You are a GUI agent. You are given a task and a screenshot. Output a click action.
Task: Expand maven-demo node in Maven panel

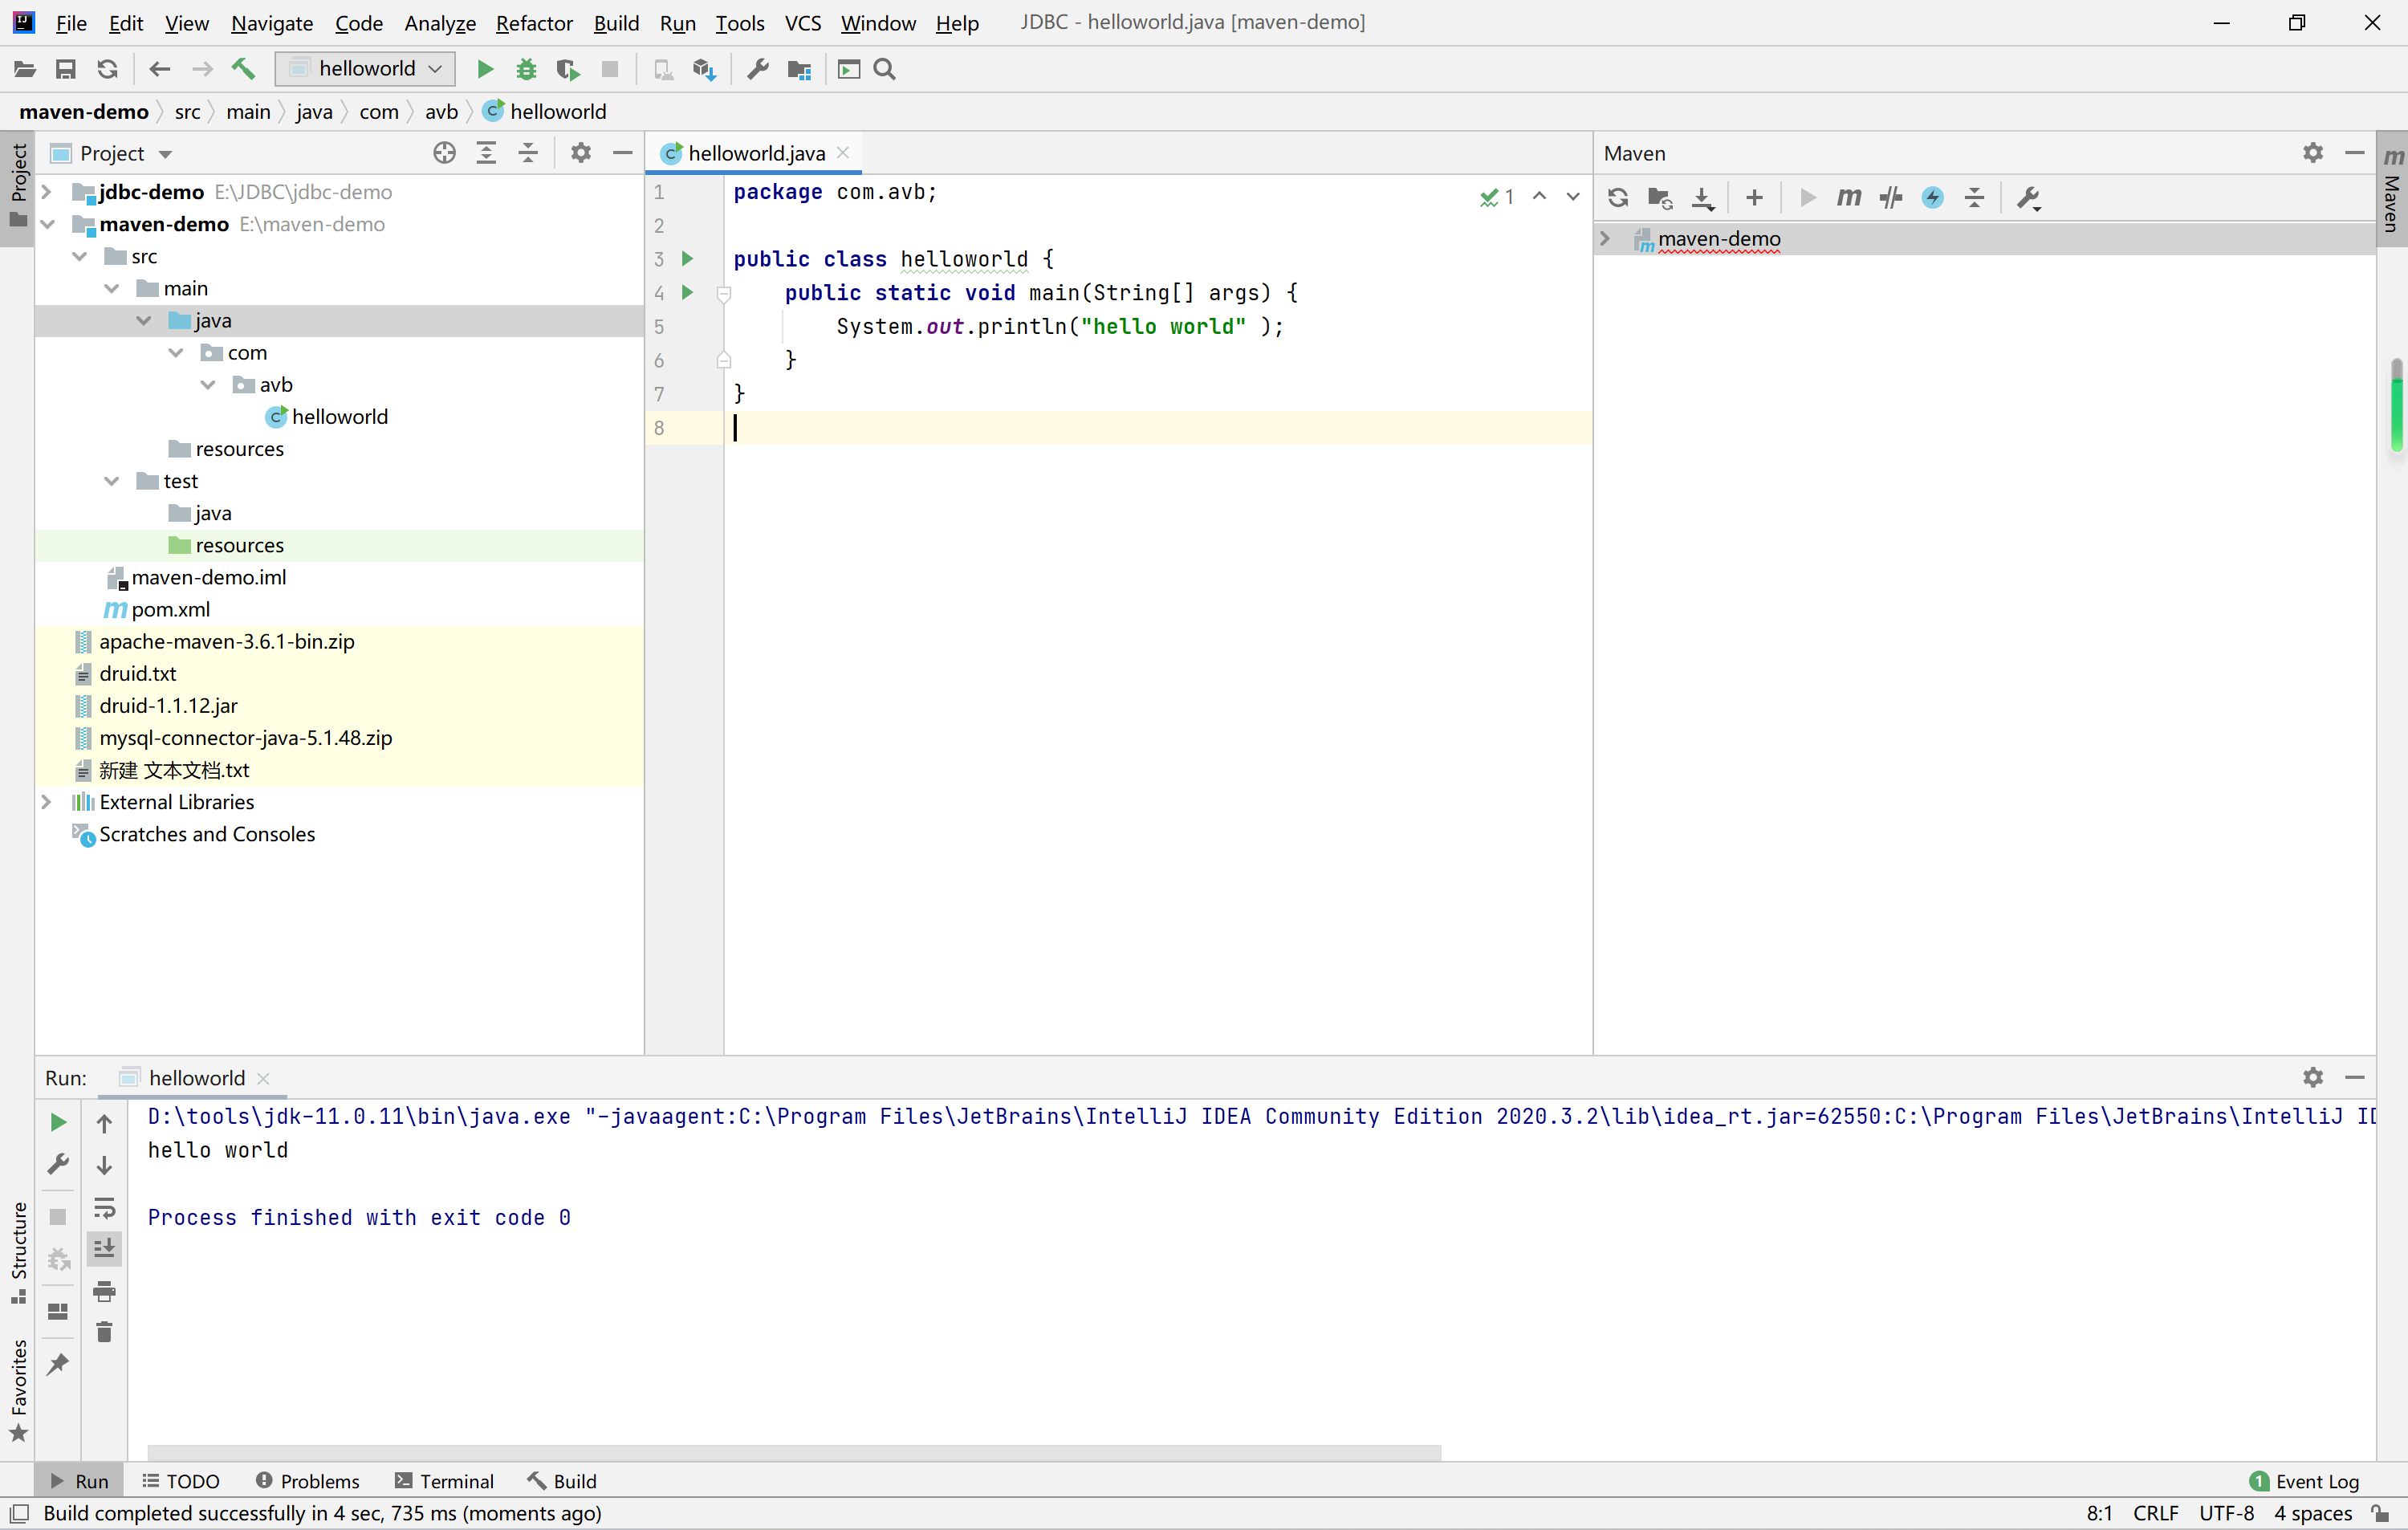(x=1604, y=238)
